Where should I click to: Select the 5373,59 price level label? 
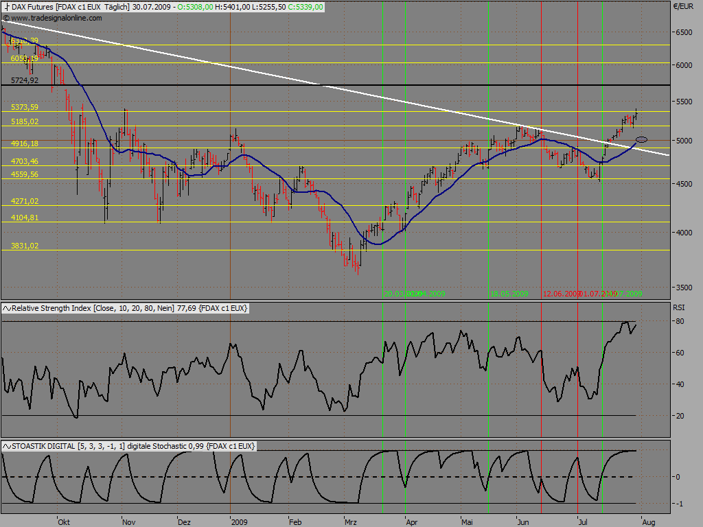tap(25, 107)
